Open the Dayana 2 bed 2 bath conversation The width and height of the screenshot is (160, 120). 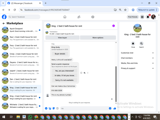[21, 64]
